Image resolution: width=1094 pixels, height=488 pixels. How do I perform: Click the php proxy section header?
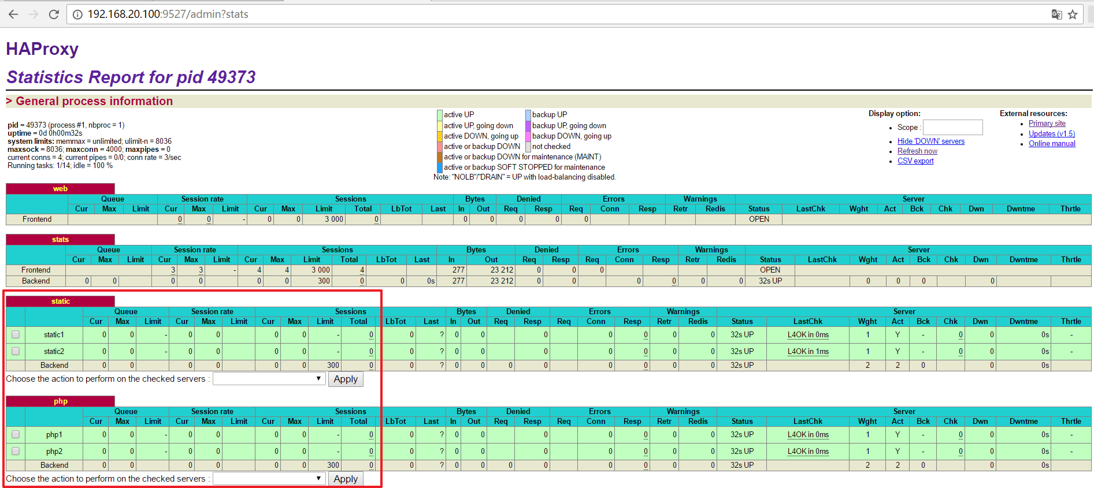pos(60,401)
